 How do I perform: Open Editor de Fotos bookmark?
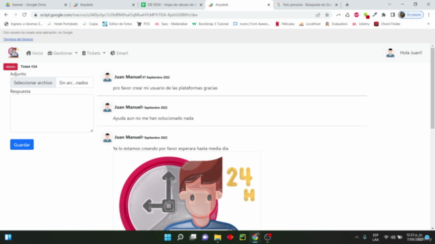[118, 24]
